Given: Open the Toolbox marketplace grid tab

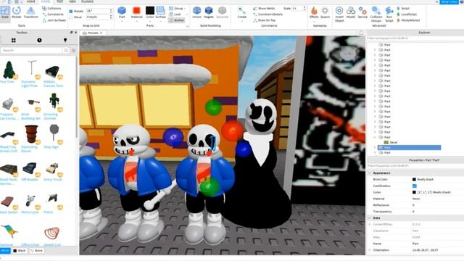Looking at the screenshot, I should click(x=13, y=41).
